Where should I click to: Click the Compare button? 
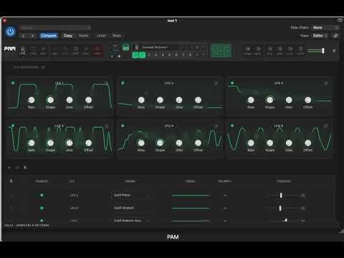click(49, 36)
